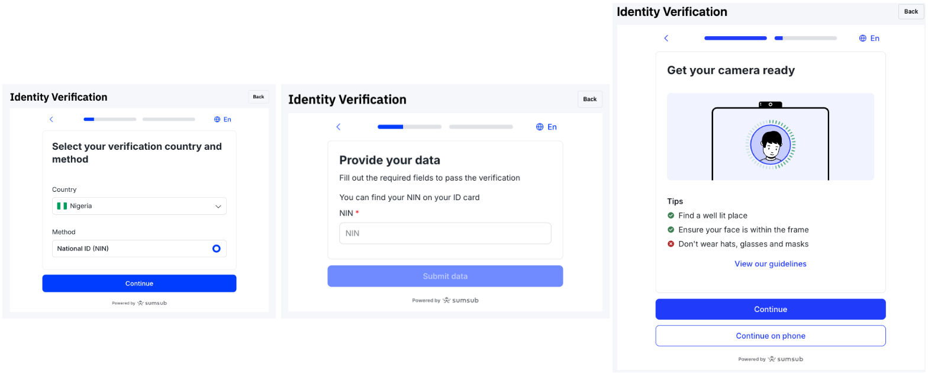This screenshot has height=373, width=928.
Task: Click globe language icon in camera ready panel
Action: click(862, 38)
